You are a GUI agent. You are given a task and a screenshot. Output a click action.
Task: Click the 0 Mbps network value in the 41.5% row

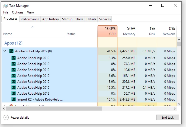(169, 51)
